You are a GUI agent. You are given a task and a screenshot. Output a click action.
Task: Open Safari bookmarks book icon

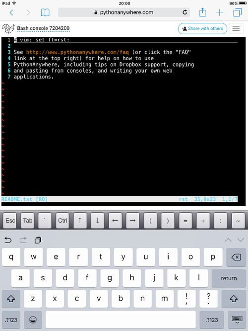click(45, 12)
